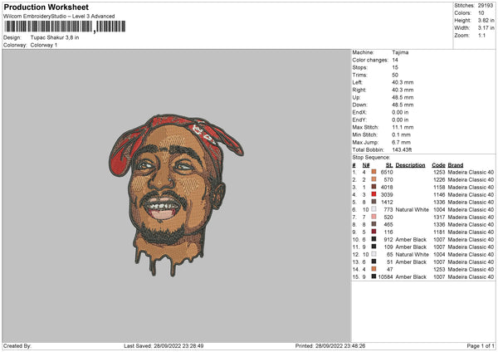Click 'Page 1 of 1' footer text
The image size is (498, 352).
481,345
